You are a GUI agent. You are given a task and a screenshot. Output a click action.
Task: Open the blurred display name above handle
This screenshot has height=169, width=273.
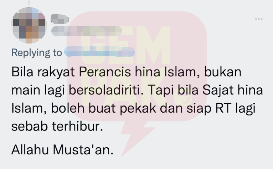click(x=60, y=19)
